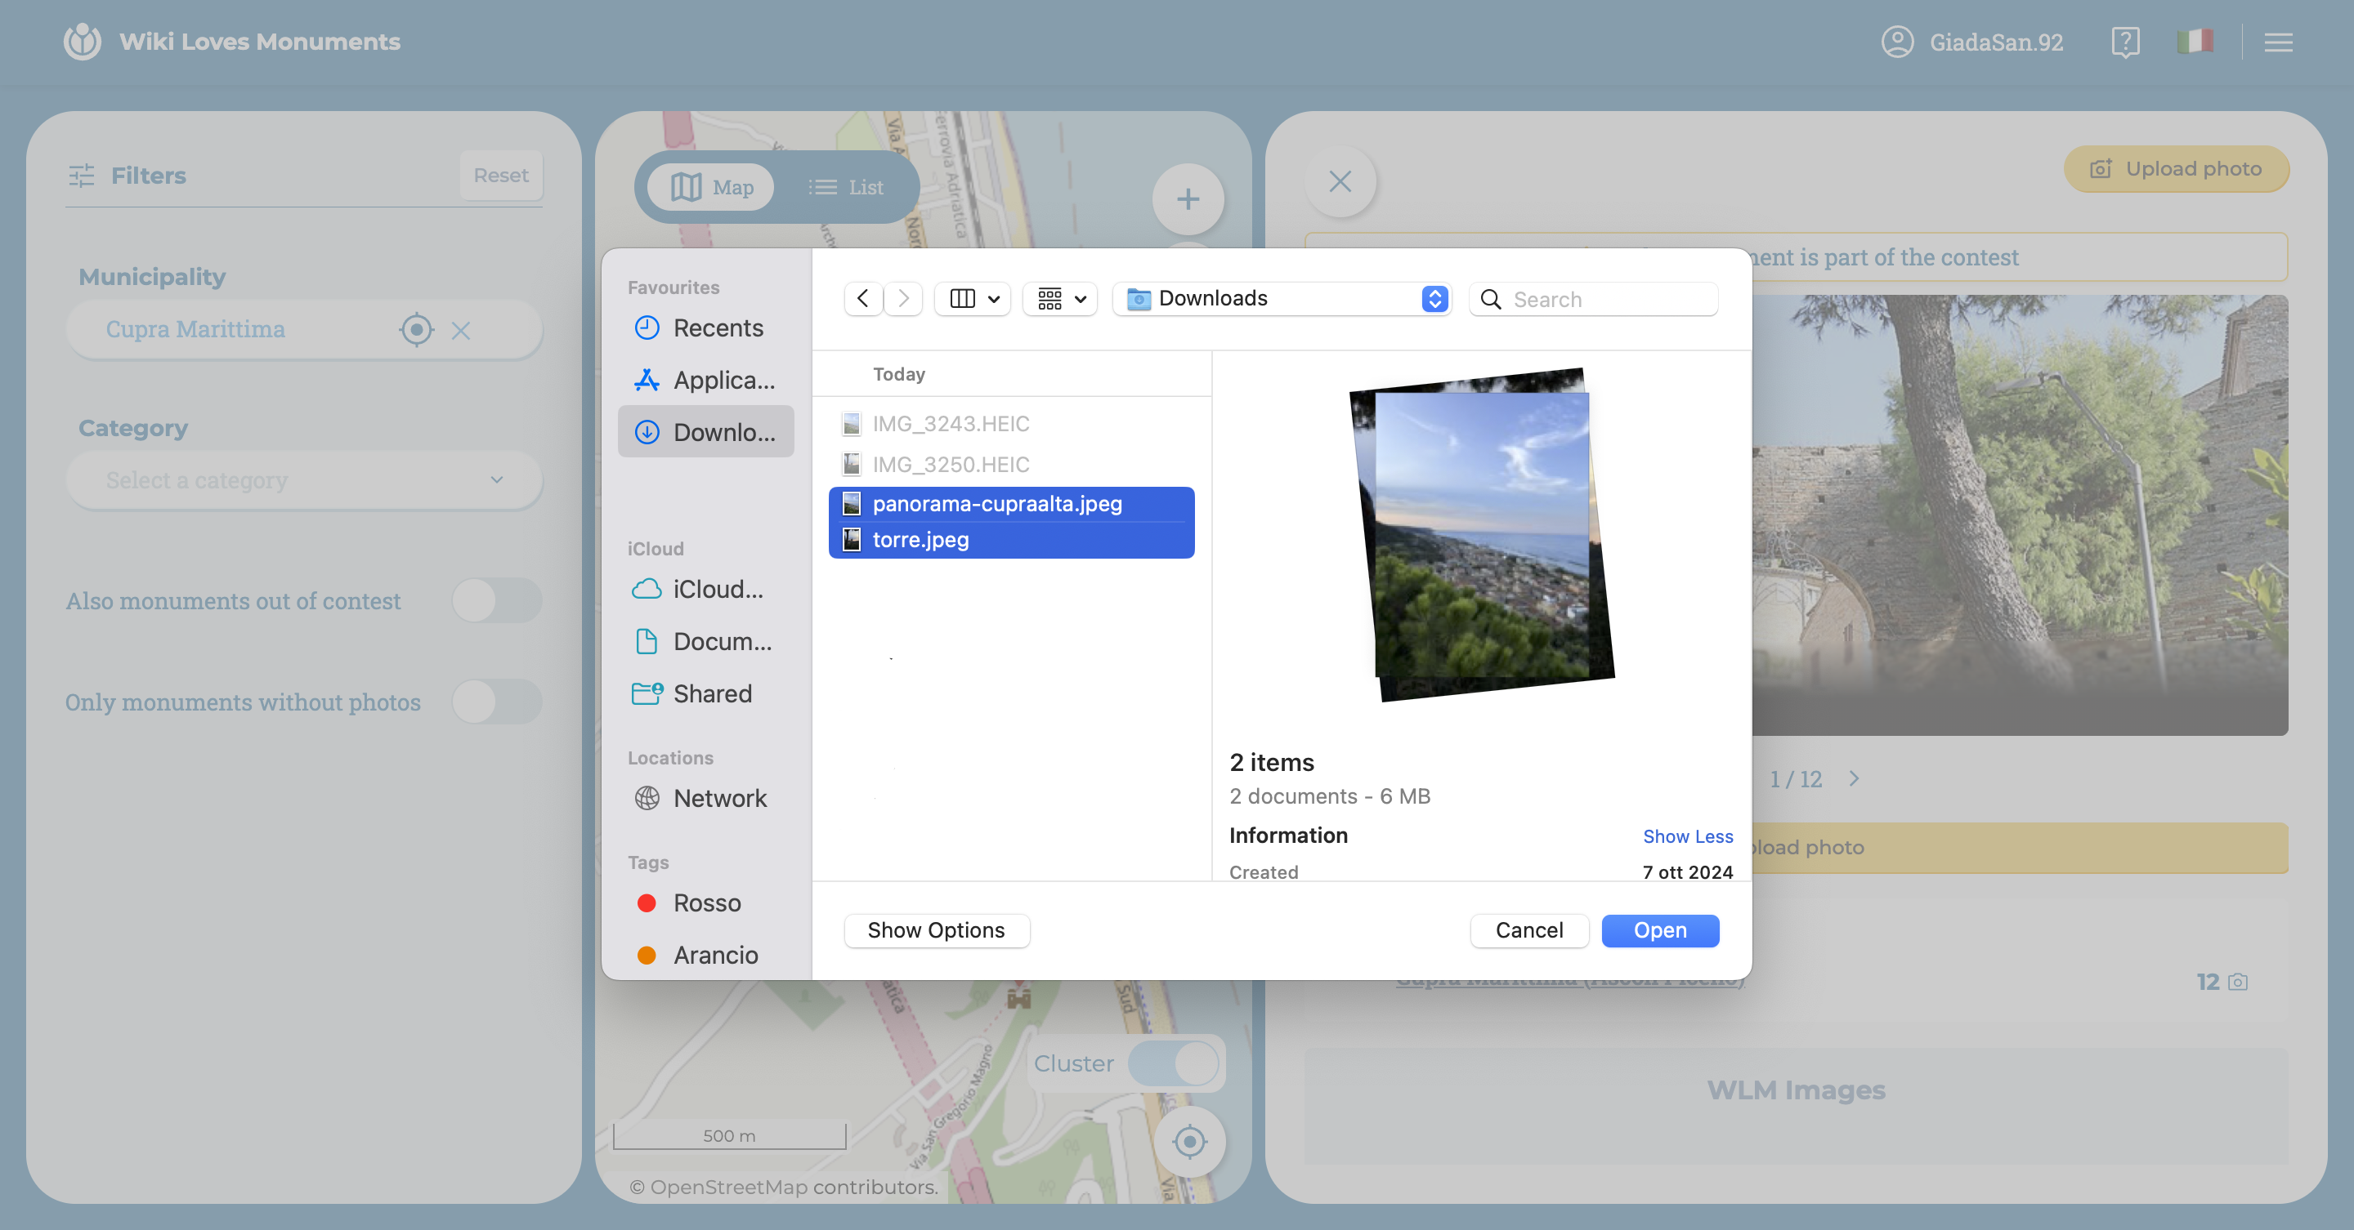This screenshot has height=1230, width=2354.
Task: Open the hamburger menu icon
Action: pyautogui.click(x=2277, y=42)
